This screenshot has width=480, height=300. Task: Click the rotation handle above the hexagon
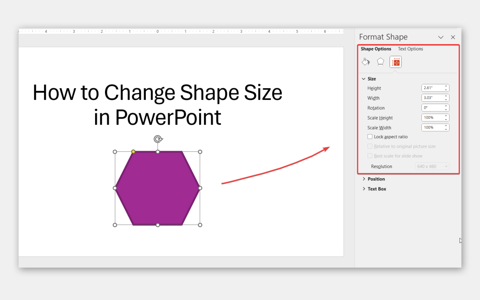(158, 139)
